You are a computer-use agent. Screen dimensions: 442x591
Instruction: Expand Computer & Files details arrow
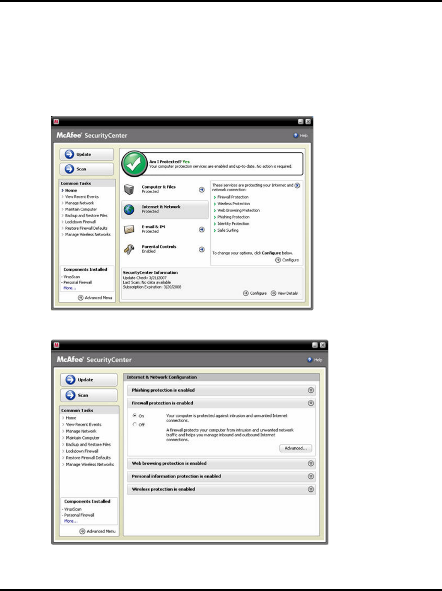202,189
